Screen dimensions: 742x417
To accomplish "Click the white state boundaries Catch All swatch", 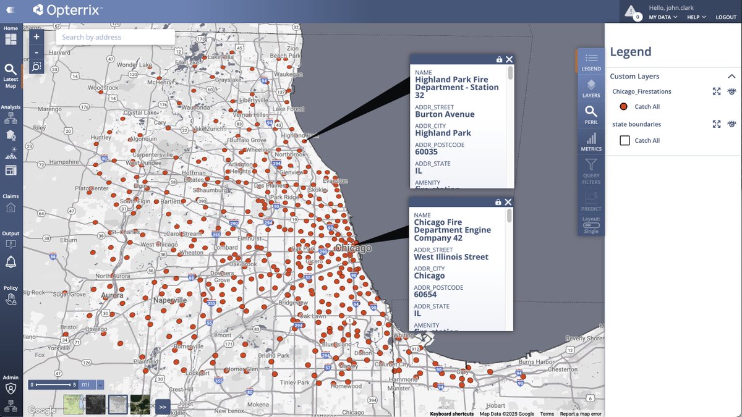I will 625,140.
